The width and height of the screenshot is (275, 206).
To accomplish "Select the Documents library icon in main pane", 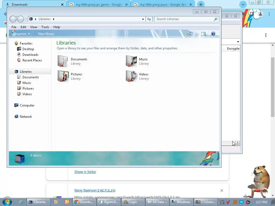I will coord(62,61).
